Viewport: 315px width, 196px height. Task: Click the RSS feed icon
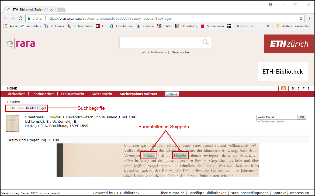point(283,88)
